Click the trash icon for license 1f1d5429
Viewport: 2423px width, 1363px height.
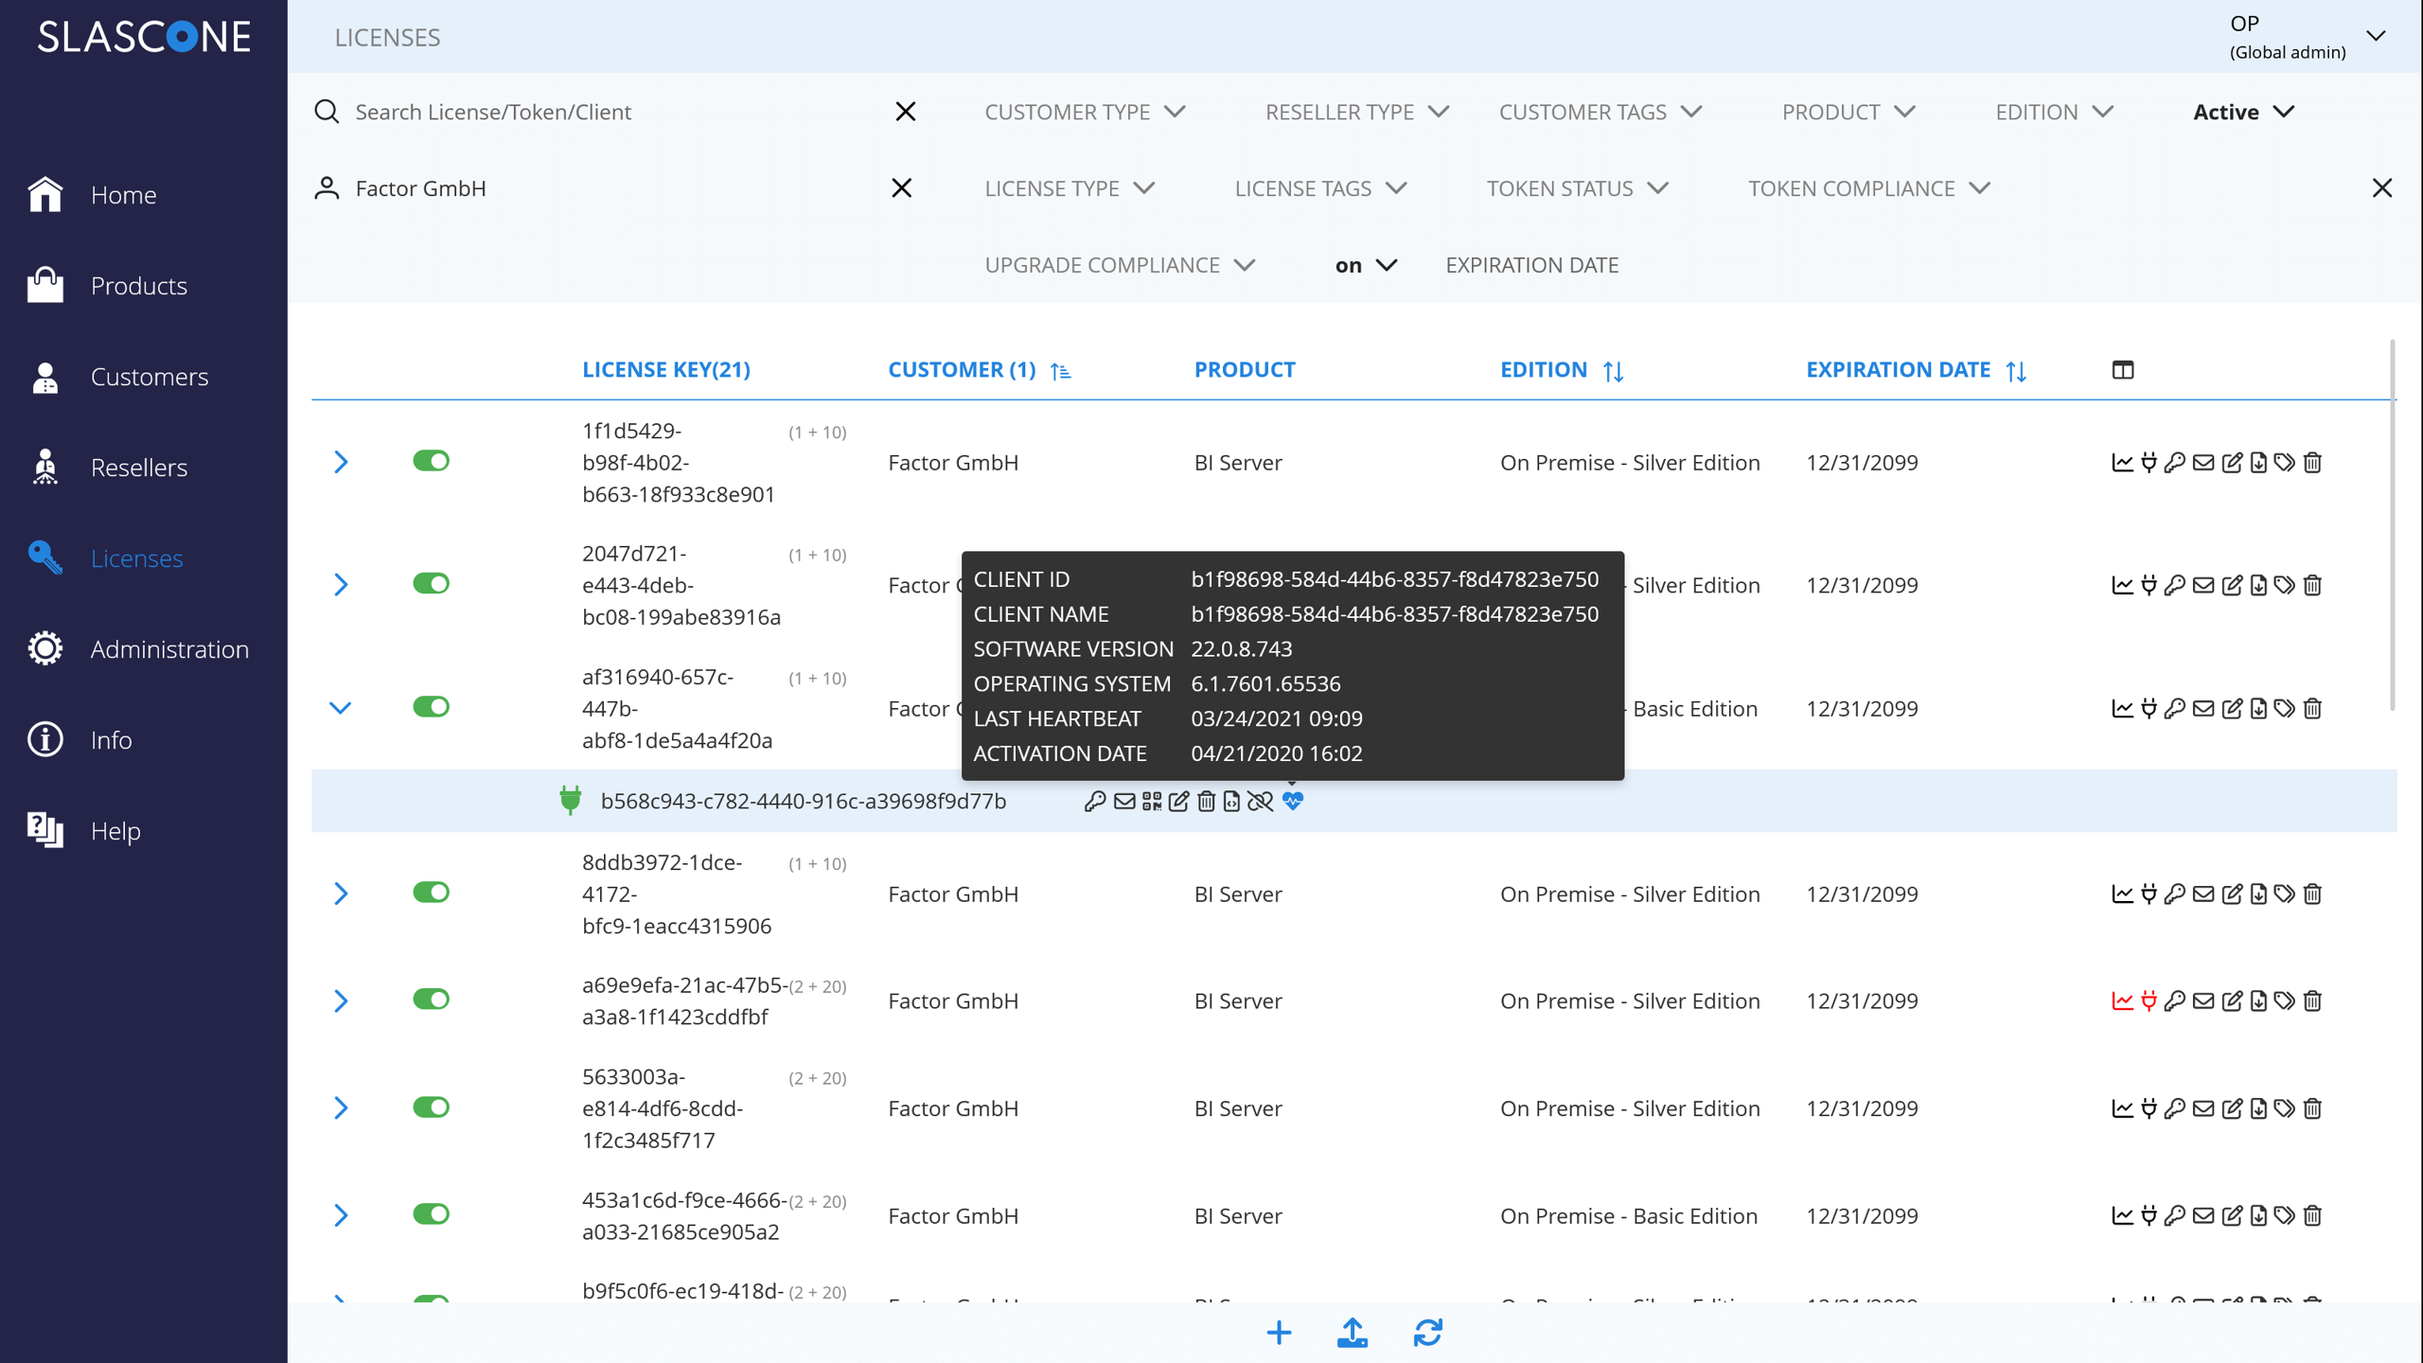[2312, 463]
